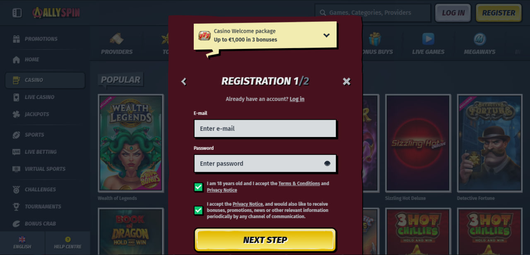Click the Next Step button
The width and height of the screenshot is (530, 255).
(x=265, y=240)
